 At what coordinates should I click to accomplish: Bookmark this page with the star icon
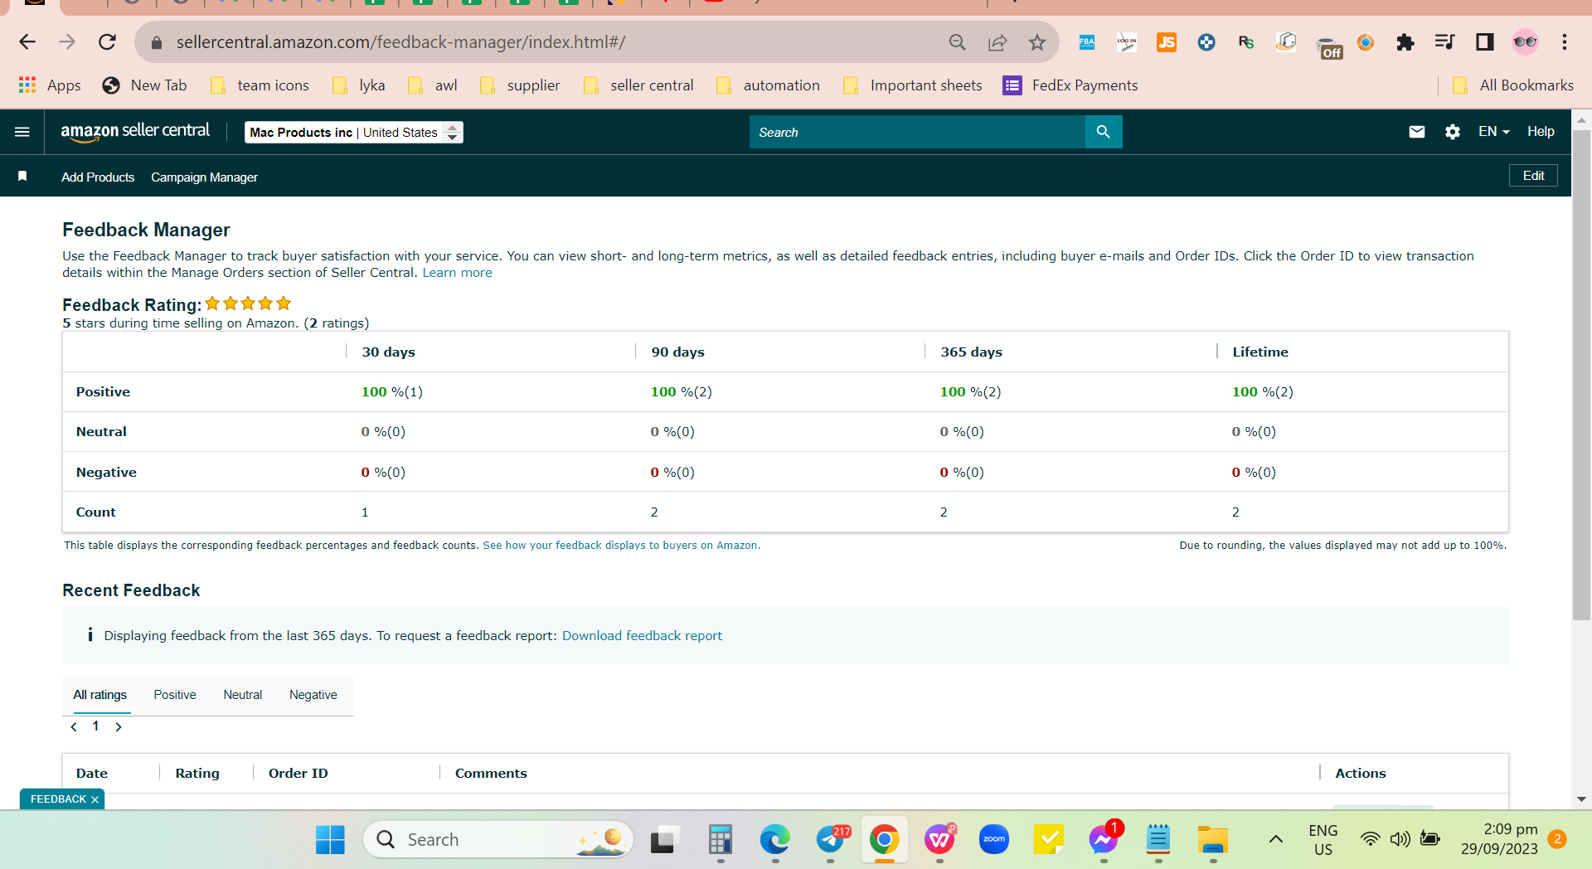pyautogui.click(x=1037, y=41)
